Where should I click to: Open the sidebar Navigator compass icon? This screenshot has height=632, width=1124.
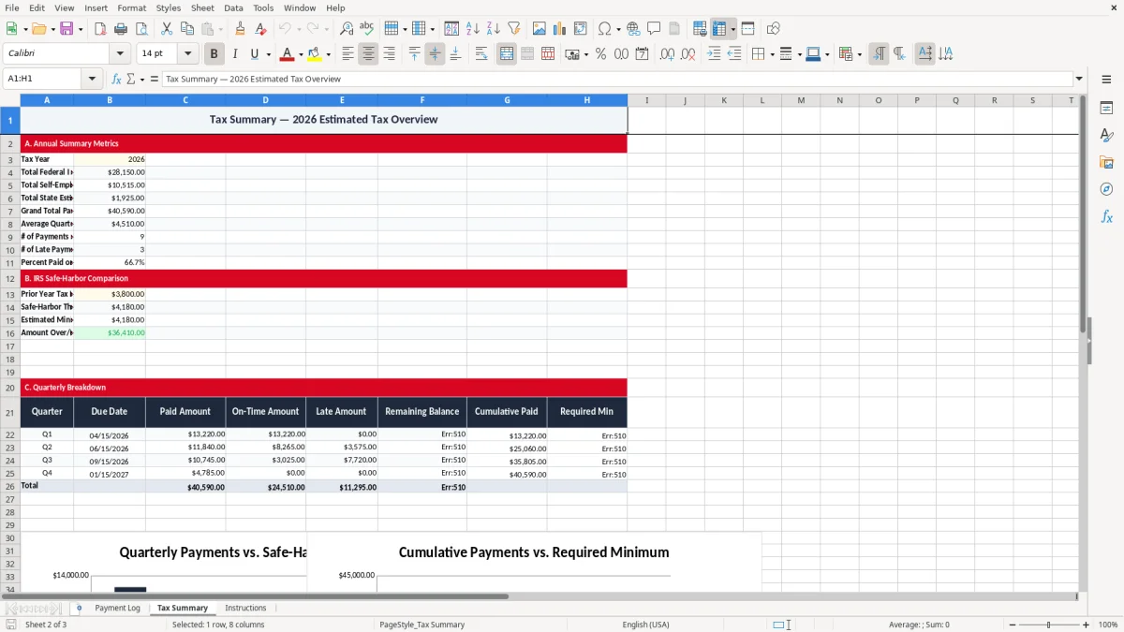click(x=1106, y=189)
